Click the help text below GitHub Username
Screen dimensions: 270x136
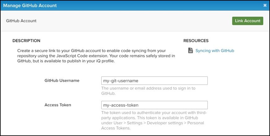148,91
